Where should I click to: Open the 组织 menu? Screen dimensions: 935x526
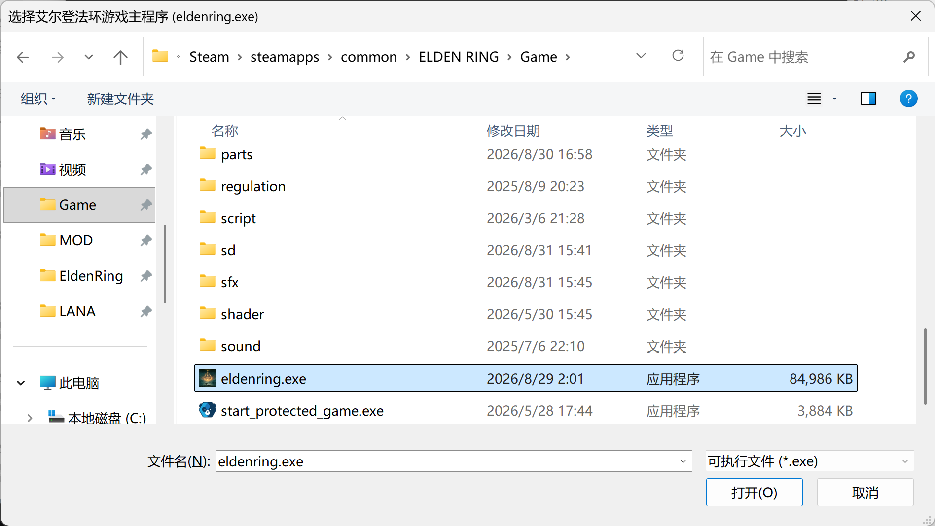38,99
